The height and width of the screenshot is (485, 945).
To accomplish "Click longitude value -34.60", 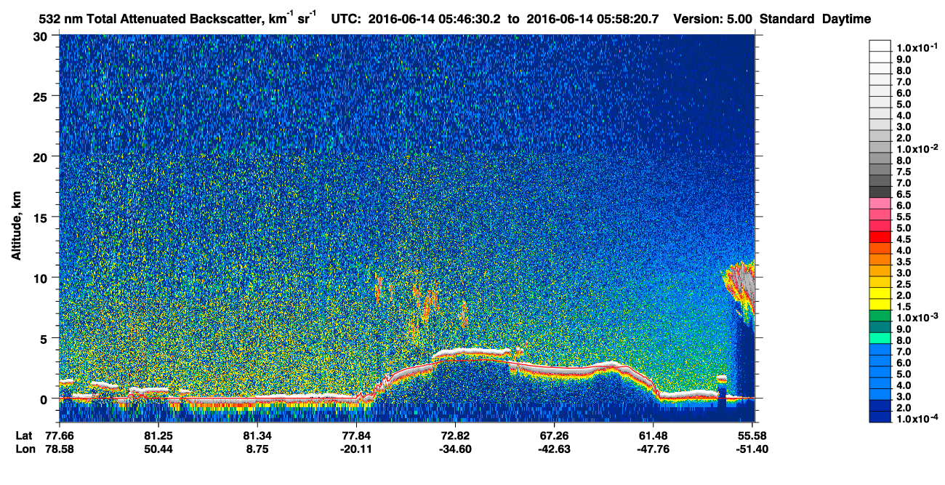I will pyautogui.click(x=454, y=449).
